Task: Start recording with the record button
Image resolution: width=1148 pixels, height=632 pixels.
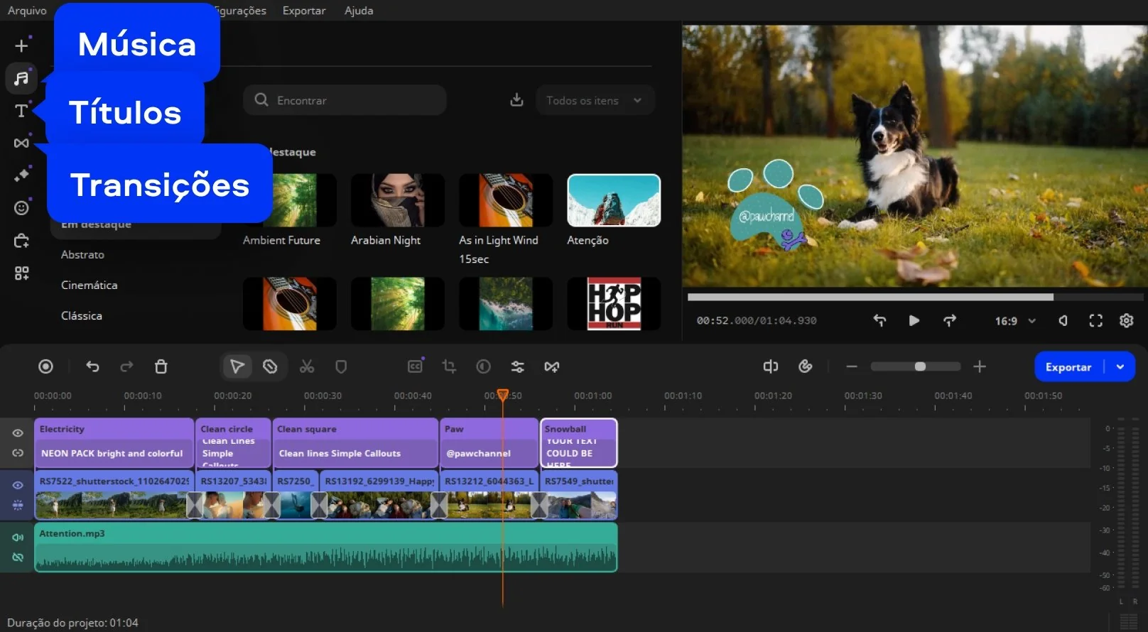Action: (45, 366)
